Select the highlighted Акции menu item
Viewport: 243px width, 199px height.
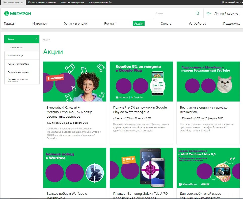click(139, 23)
